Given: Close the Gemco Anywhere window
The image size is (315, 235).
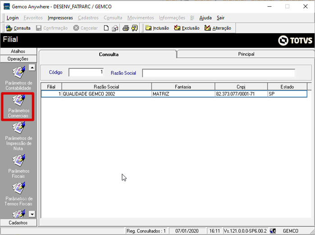Looking at the screenshot, I should [x=306, y=6].
